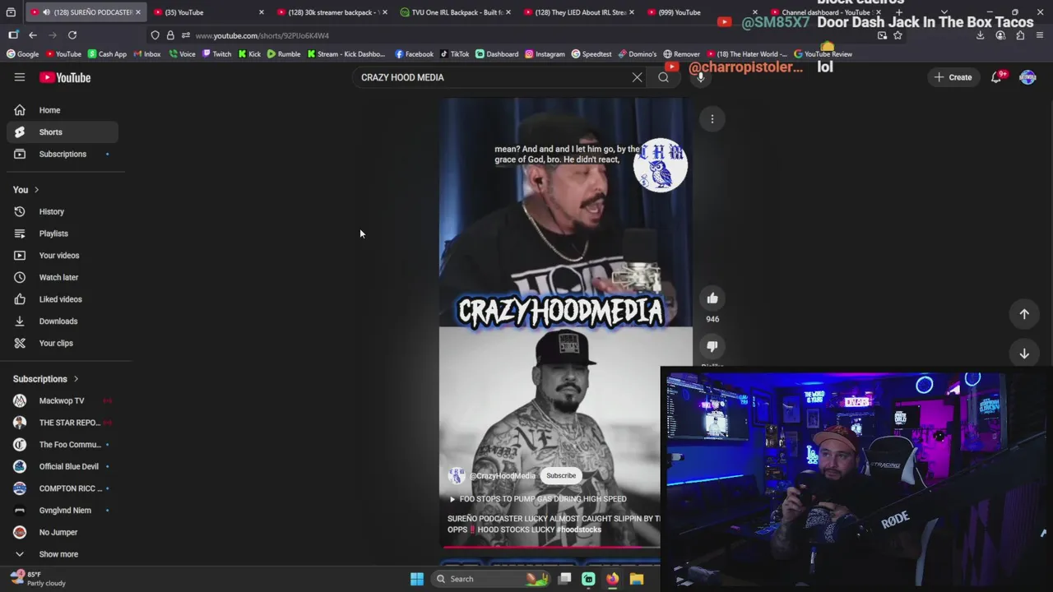The height and width of the screenshot is (592, 1053).
Task: Go to next short with down arrow
Action: click(1024, 354)
